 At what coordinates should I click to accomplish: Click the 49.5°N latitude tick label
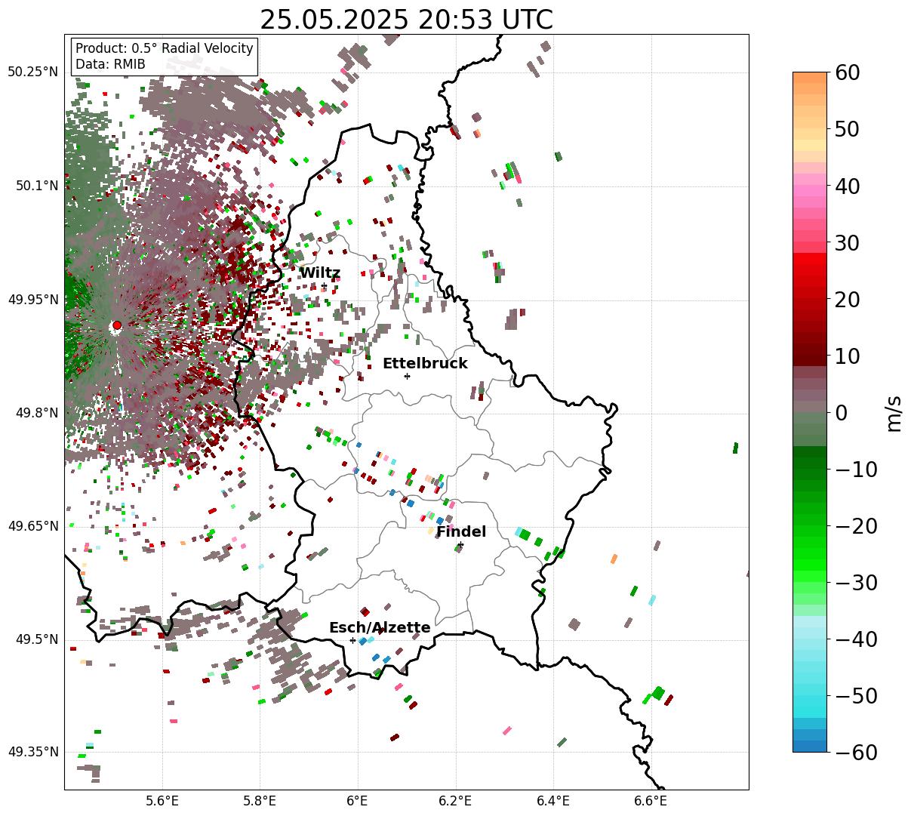[x=36, y=639]
